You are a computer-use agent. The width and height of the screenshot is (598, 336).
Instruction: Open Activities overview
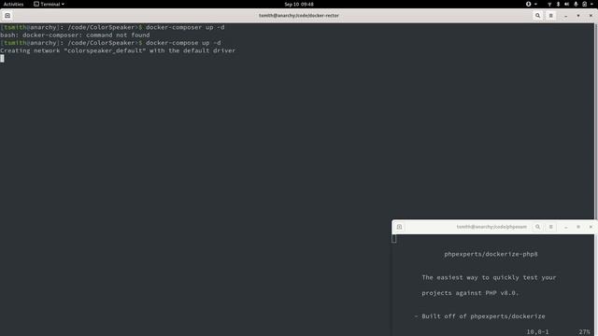point(13,4)
